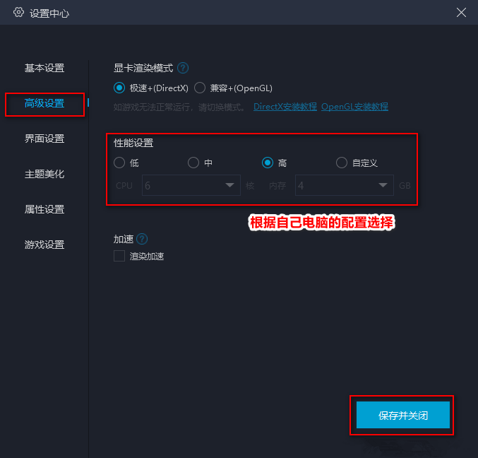Choose the 低 performance option
Viewport: 478px width, 458px height.
[119, 163]
